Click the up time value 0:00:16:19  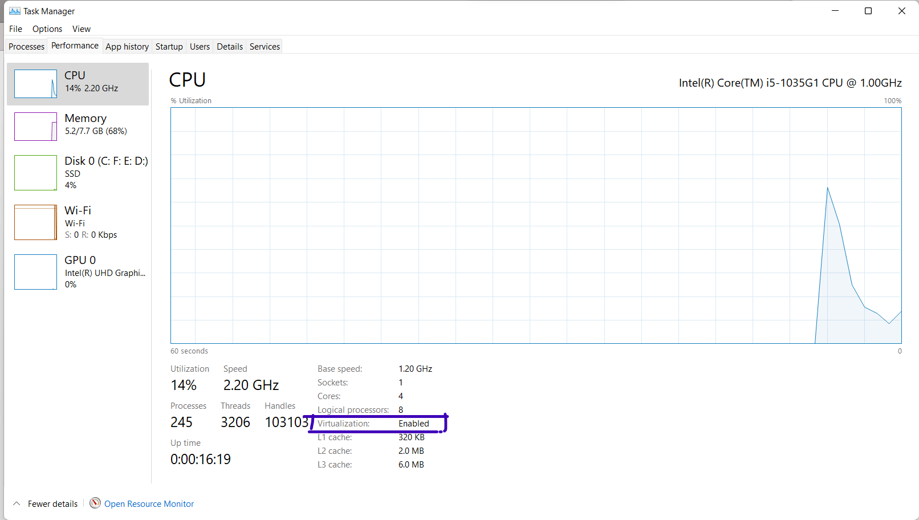[201, 460]
